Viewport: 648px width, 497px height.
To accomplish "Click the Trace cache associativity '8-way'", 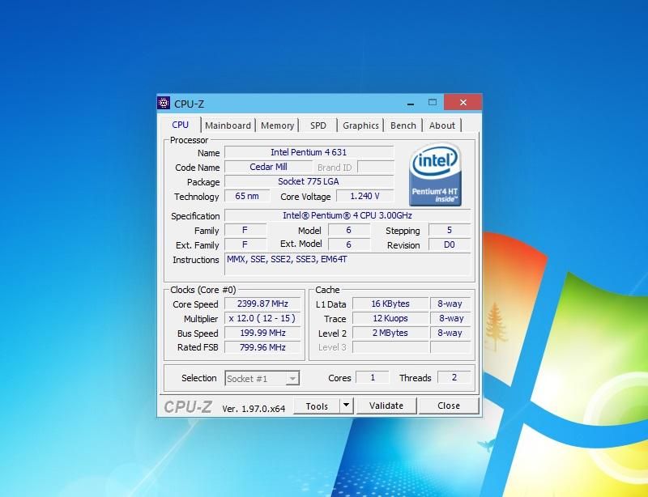I will point(450,319).
